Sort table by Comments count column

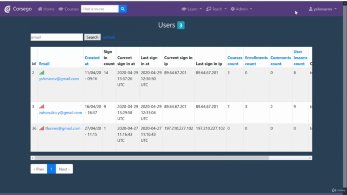280,61
